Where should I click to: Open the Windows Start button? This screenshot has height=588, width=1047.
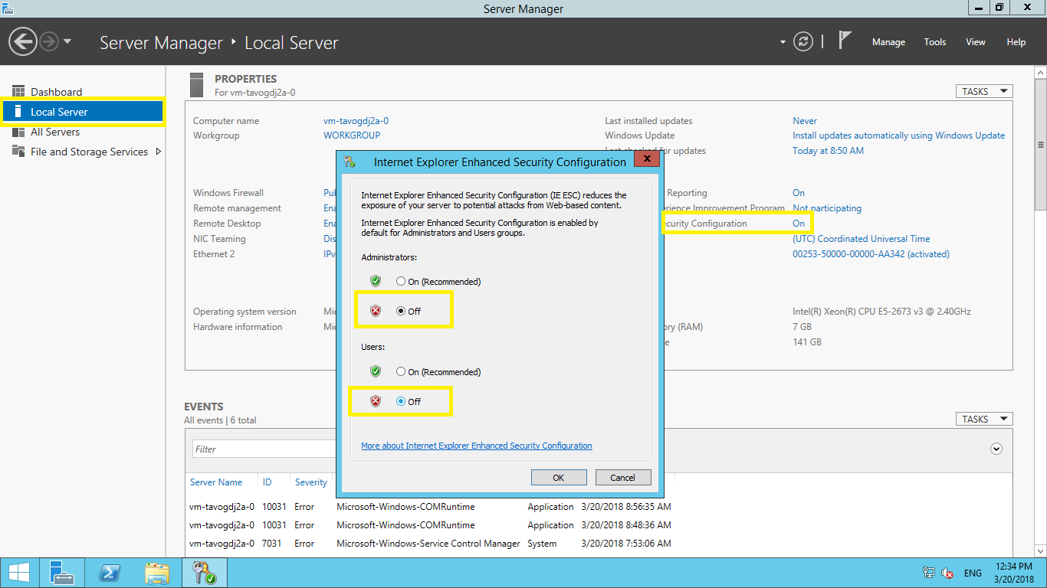pos(19,573)
